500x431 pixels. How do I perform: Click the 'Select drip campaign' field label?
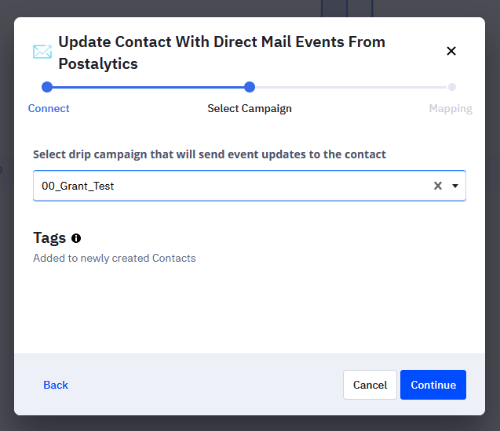click(210, 154)
